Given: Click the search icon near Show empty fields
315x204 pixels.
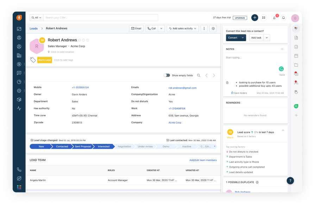Looking at the screenshot, I should pos(199,75).
